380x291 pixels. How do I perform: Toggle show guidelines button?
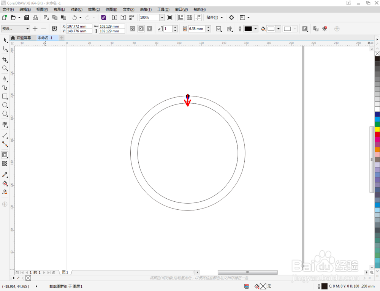point(198,17)
